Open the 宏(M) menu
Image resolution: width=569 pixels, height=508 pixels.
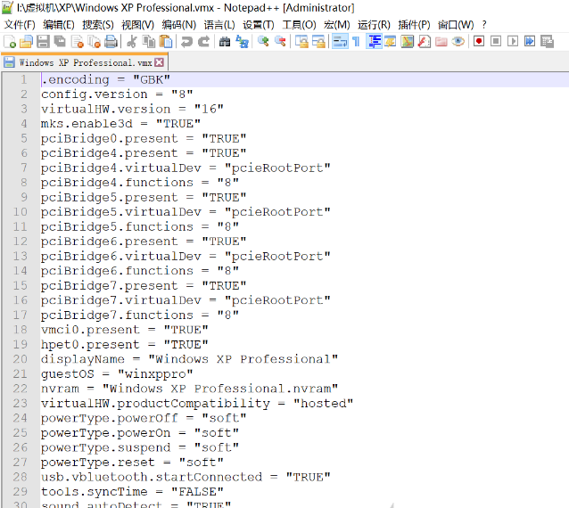click(x=337, y=25)
